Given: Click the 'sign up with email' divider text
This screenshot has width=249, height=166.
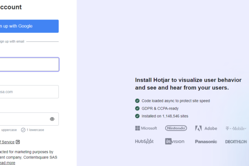Looking at the screenshot, I should 12,41.
